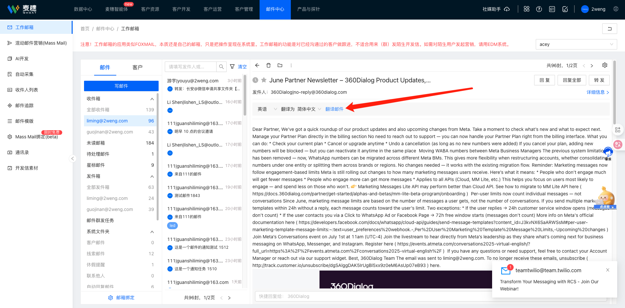The height and width of the screenshot is (308, 625).
Task: Select liming@2weng.com inbox with 96 mails
Action: pyautogui.click(x=120, y=121)
